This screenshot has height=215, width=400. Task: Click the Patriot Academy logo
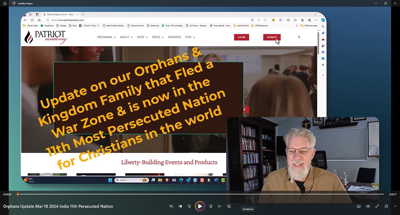pyautogui.click(x=46, y=37)
